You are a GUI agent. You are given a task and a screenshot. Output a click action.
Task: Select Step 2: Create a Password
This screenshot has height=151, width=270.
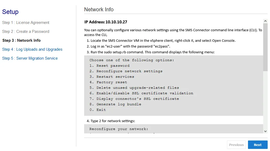pyautogui.click(x=26, y=32)
